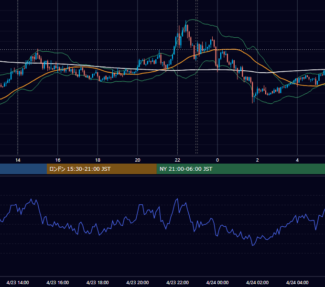325x287 pixels.
Task: Click the 4/23 18:00 time label
Action: [97, 282]
